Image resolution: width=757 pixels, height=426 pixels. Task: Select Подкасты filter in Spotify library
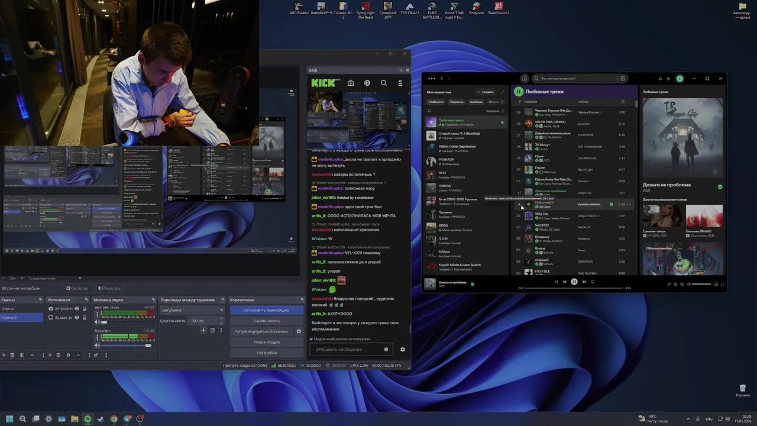(x=457, y=102)
